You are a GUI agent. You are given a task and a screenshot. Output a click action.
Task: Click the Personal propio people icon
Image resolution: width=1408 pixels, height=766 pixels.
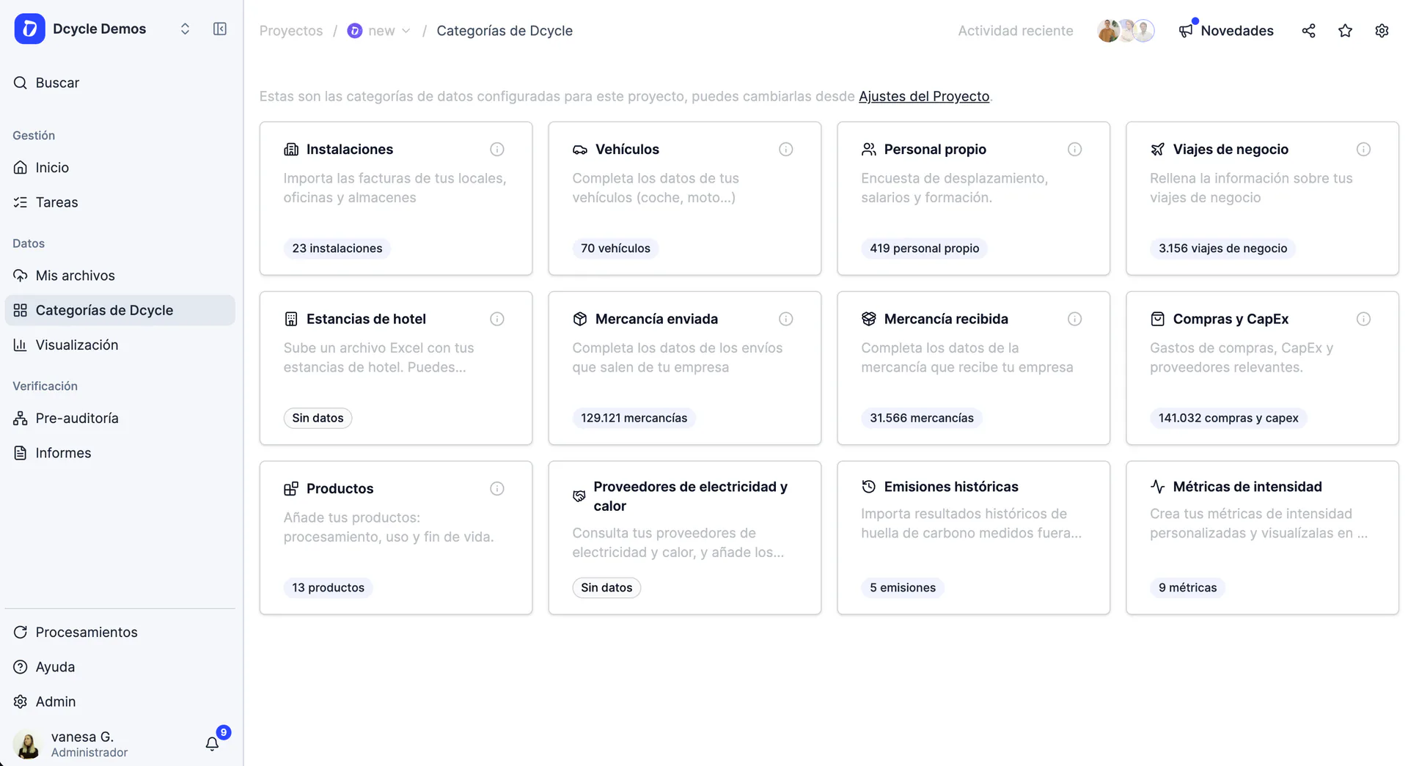coord(869,150)
